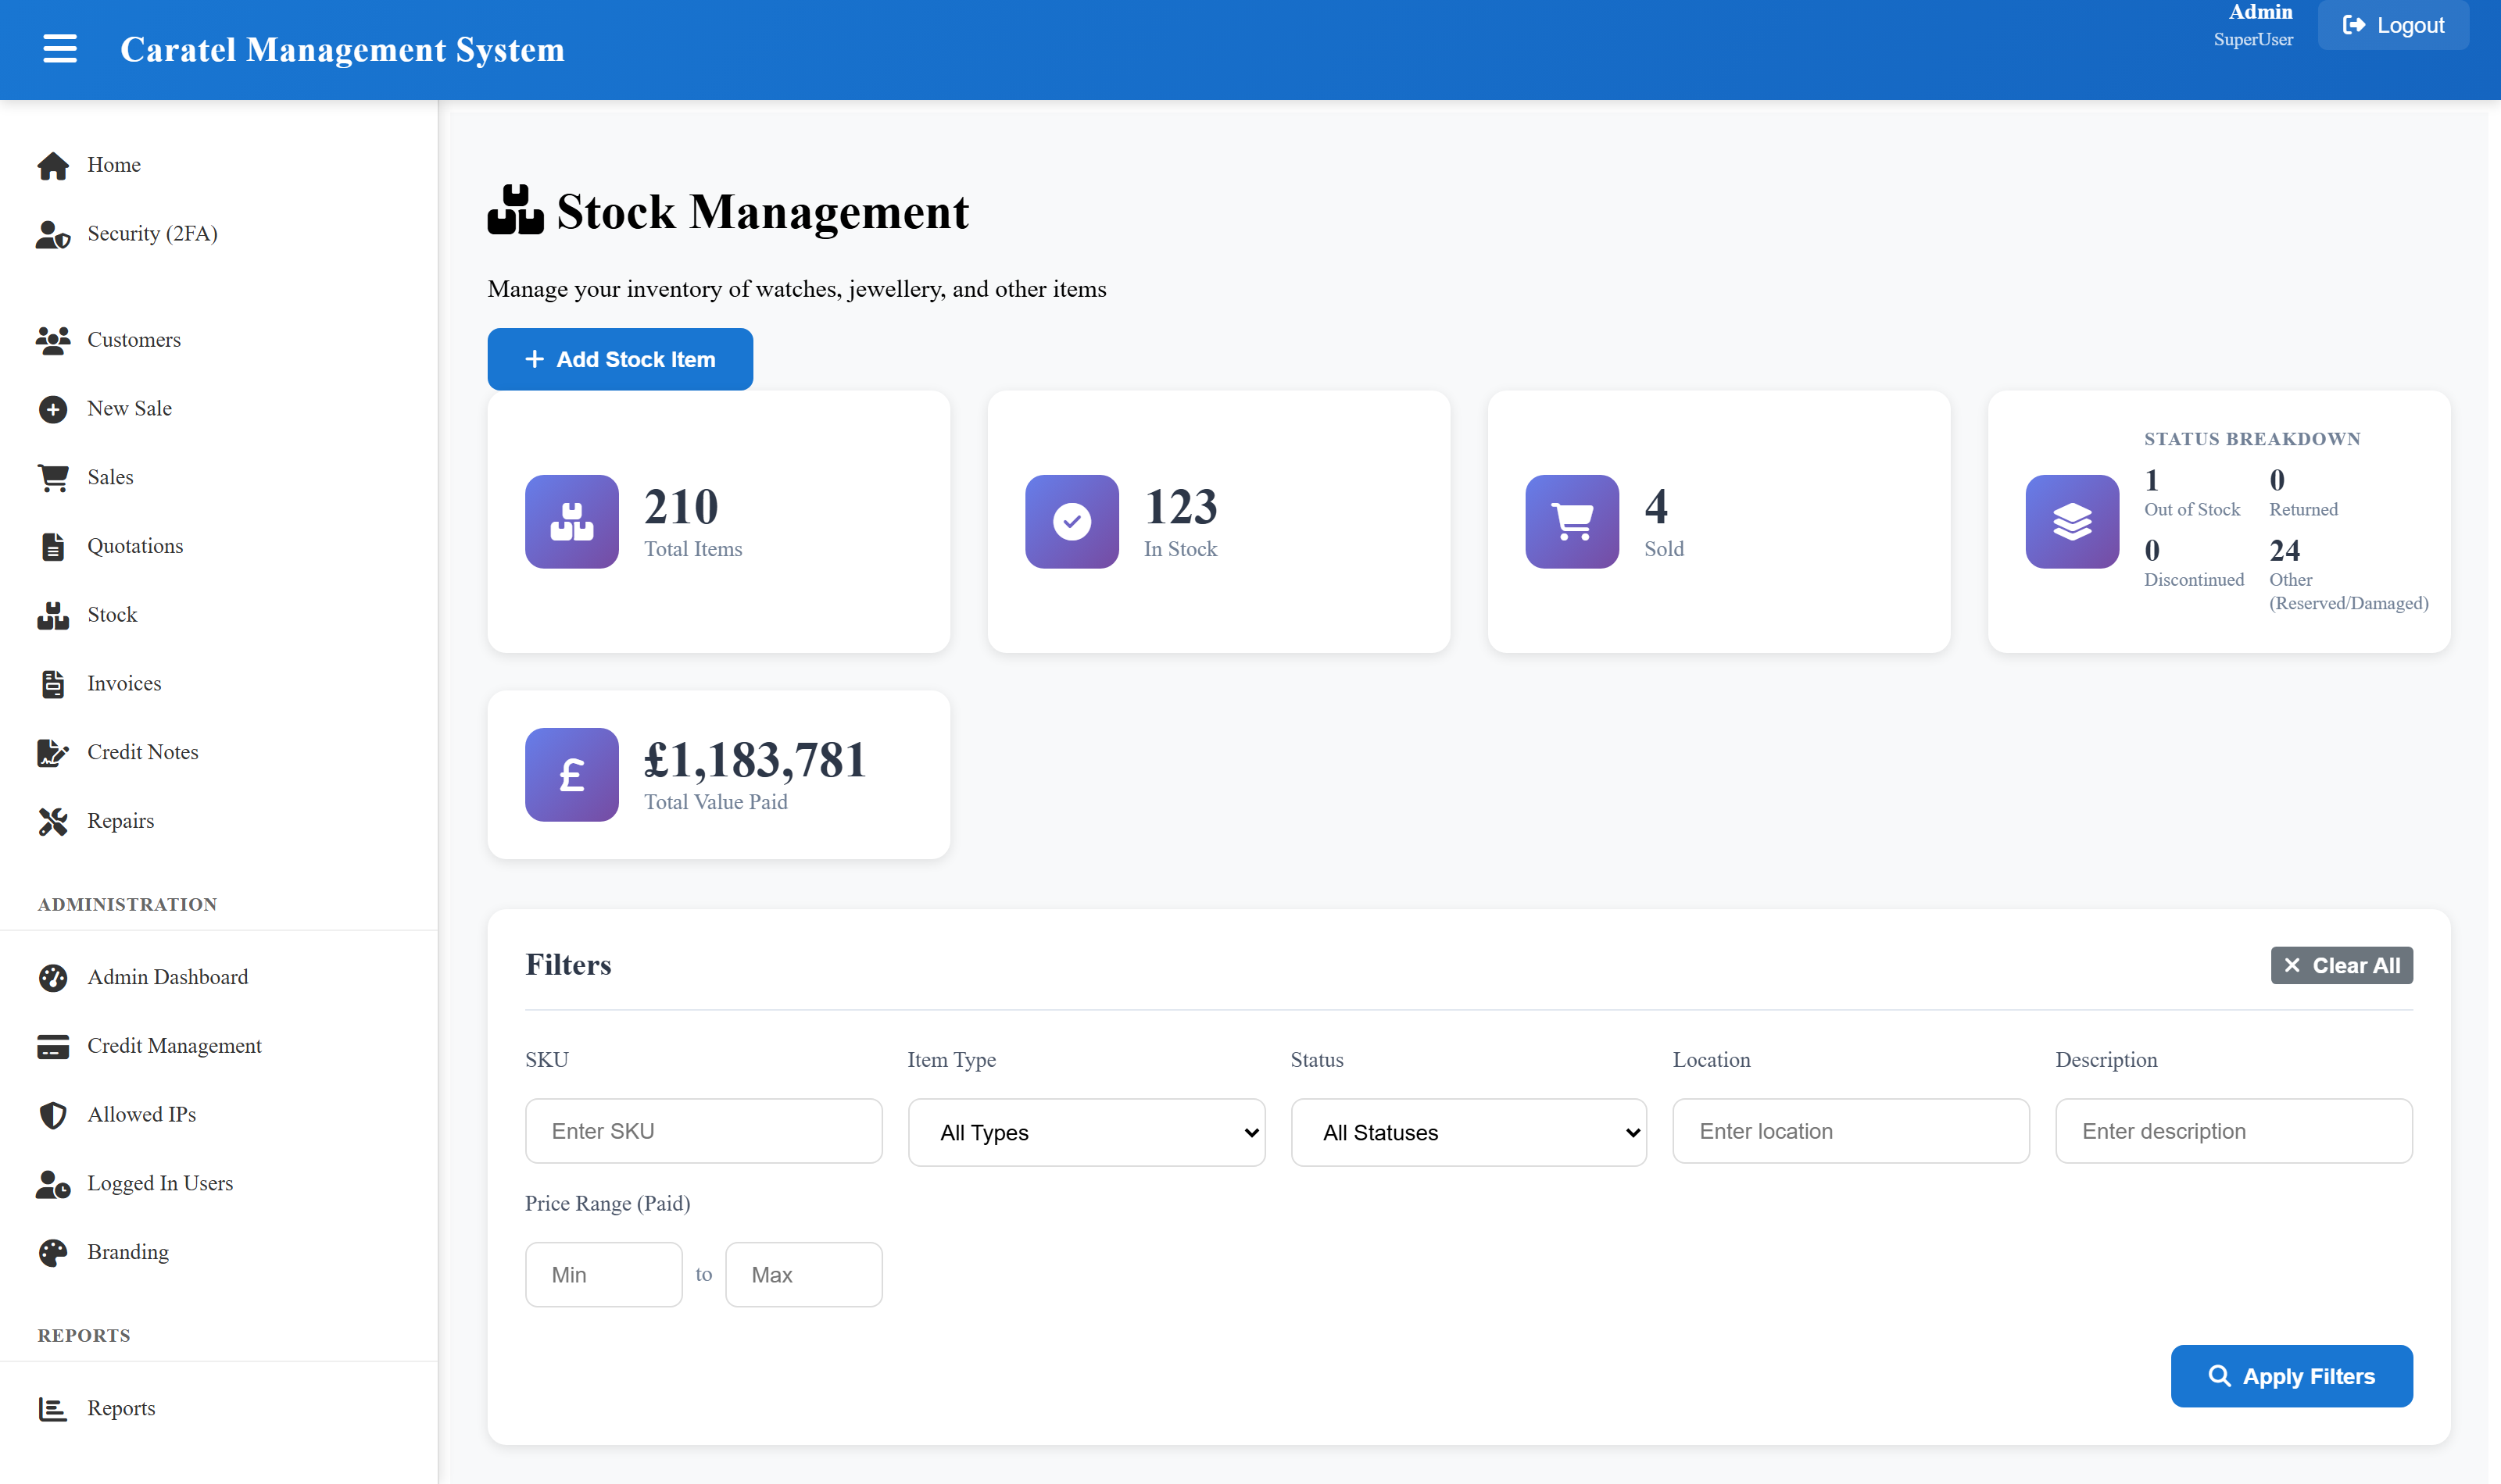Open Credit Notes menu entry

(143, 753)
